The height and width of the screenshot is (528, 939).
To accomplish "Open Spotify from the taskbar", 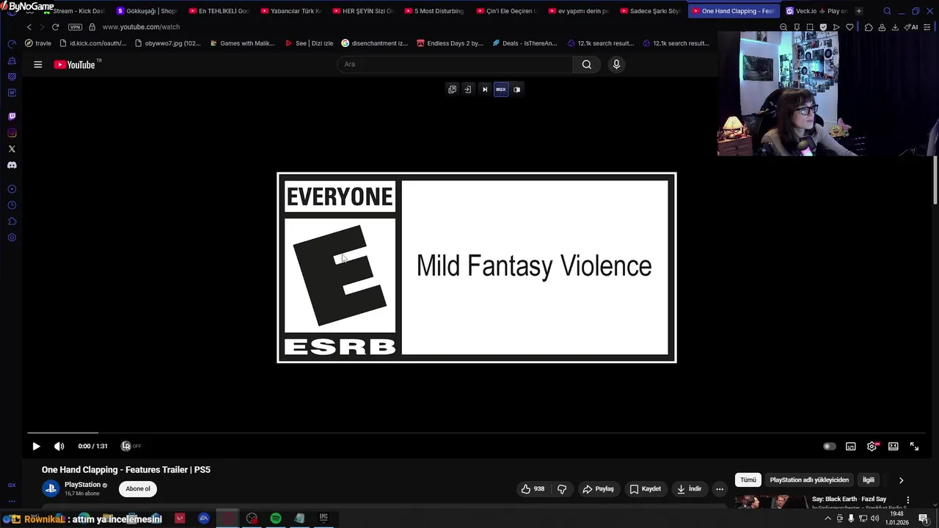I will tap(276, 518).
